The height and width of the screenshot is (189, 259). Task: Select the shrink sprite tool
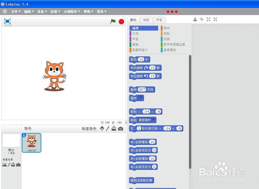[215, 19]
